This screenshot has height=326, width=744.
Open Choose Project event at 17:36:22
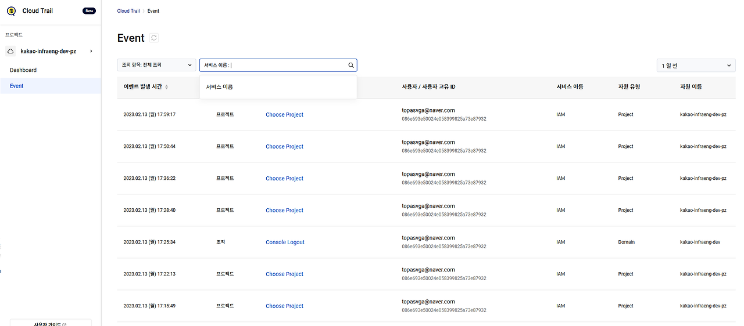click(x=285, y=179)
